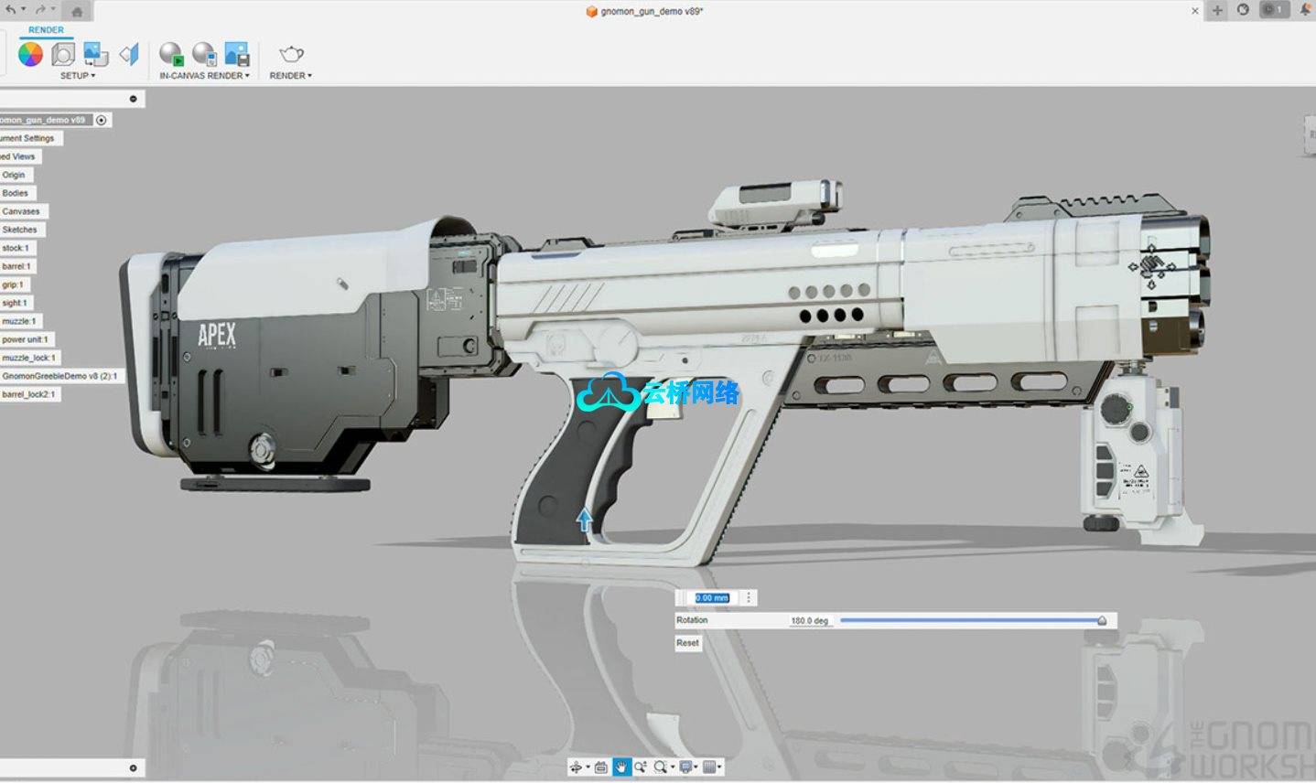Open the RENDER dropdown menu
Viewport: 1316px width, 783px height.
290,76
